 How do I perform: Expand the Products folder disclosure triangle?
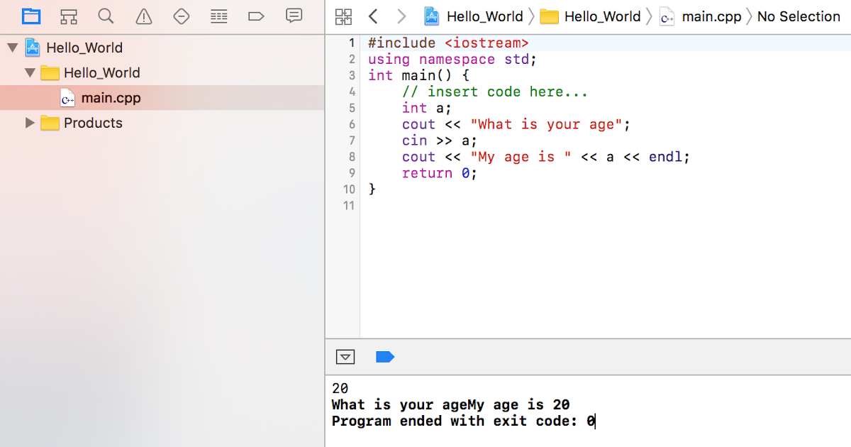pos(30,123)
